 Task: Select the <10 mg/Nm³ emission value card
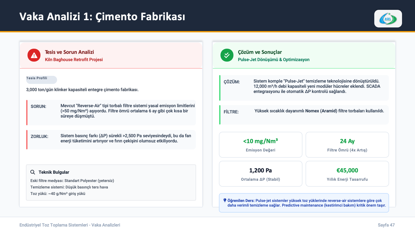point(260,145)
